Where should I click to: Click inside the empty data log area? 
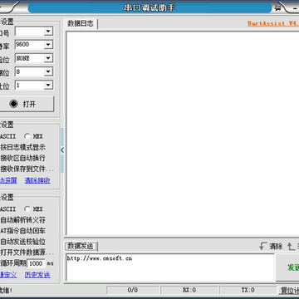183,134
